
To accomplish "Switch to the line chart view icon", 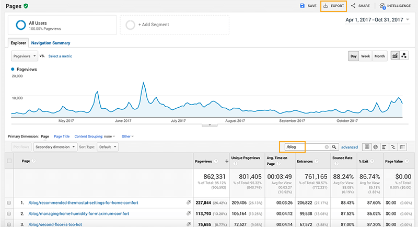I will click(x=395, y=56).
